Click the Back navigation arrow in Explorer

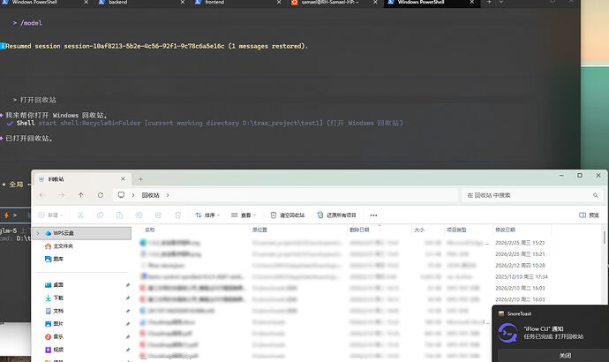point(41,194)
